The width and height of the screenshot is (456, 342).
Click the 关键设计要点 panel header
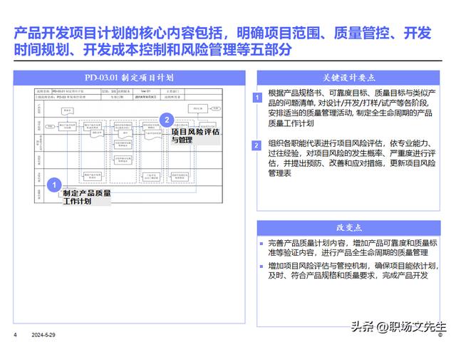(x=348, y=78)
